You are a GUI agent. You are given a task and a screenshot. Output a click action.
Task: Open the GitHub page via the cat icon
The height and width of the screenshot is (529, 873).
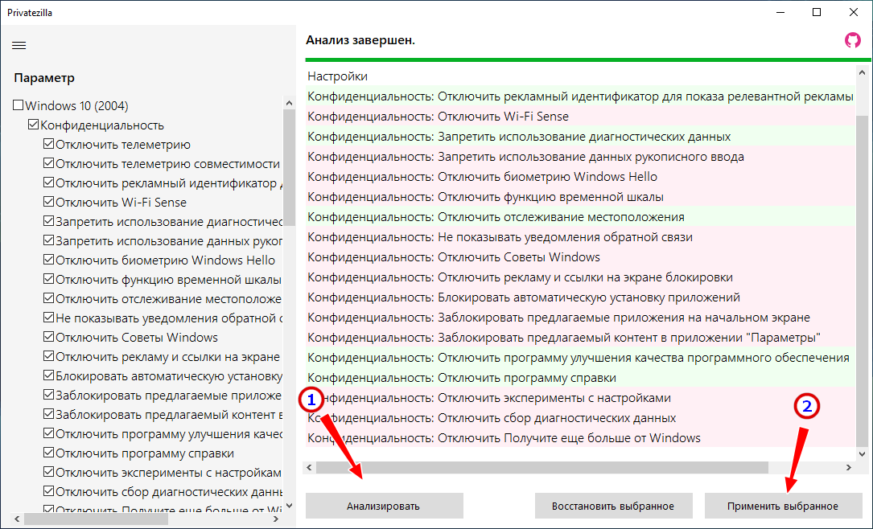coord(852,40)
